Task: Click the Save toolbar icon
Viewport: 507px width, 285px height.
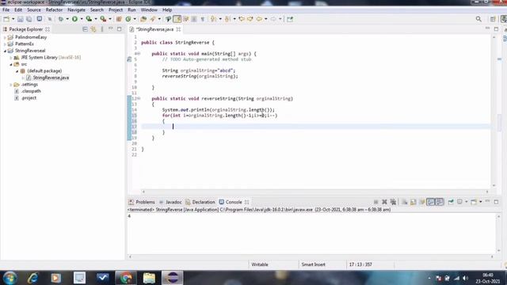Action: [21, 19]
